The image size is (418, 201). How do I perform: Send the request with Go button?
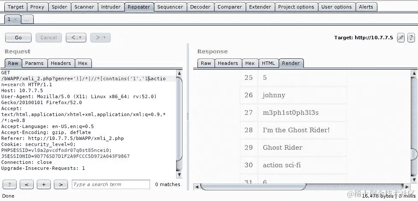click(18, 38)
